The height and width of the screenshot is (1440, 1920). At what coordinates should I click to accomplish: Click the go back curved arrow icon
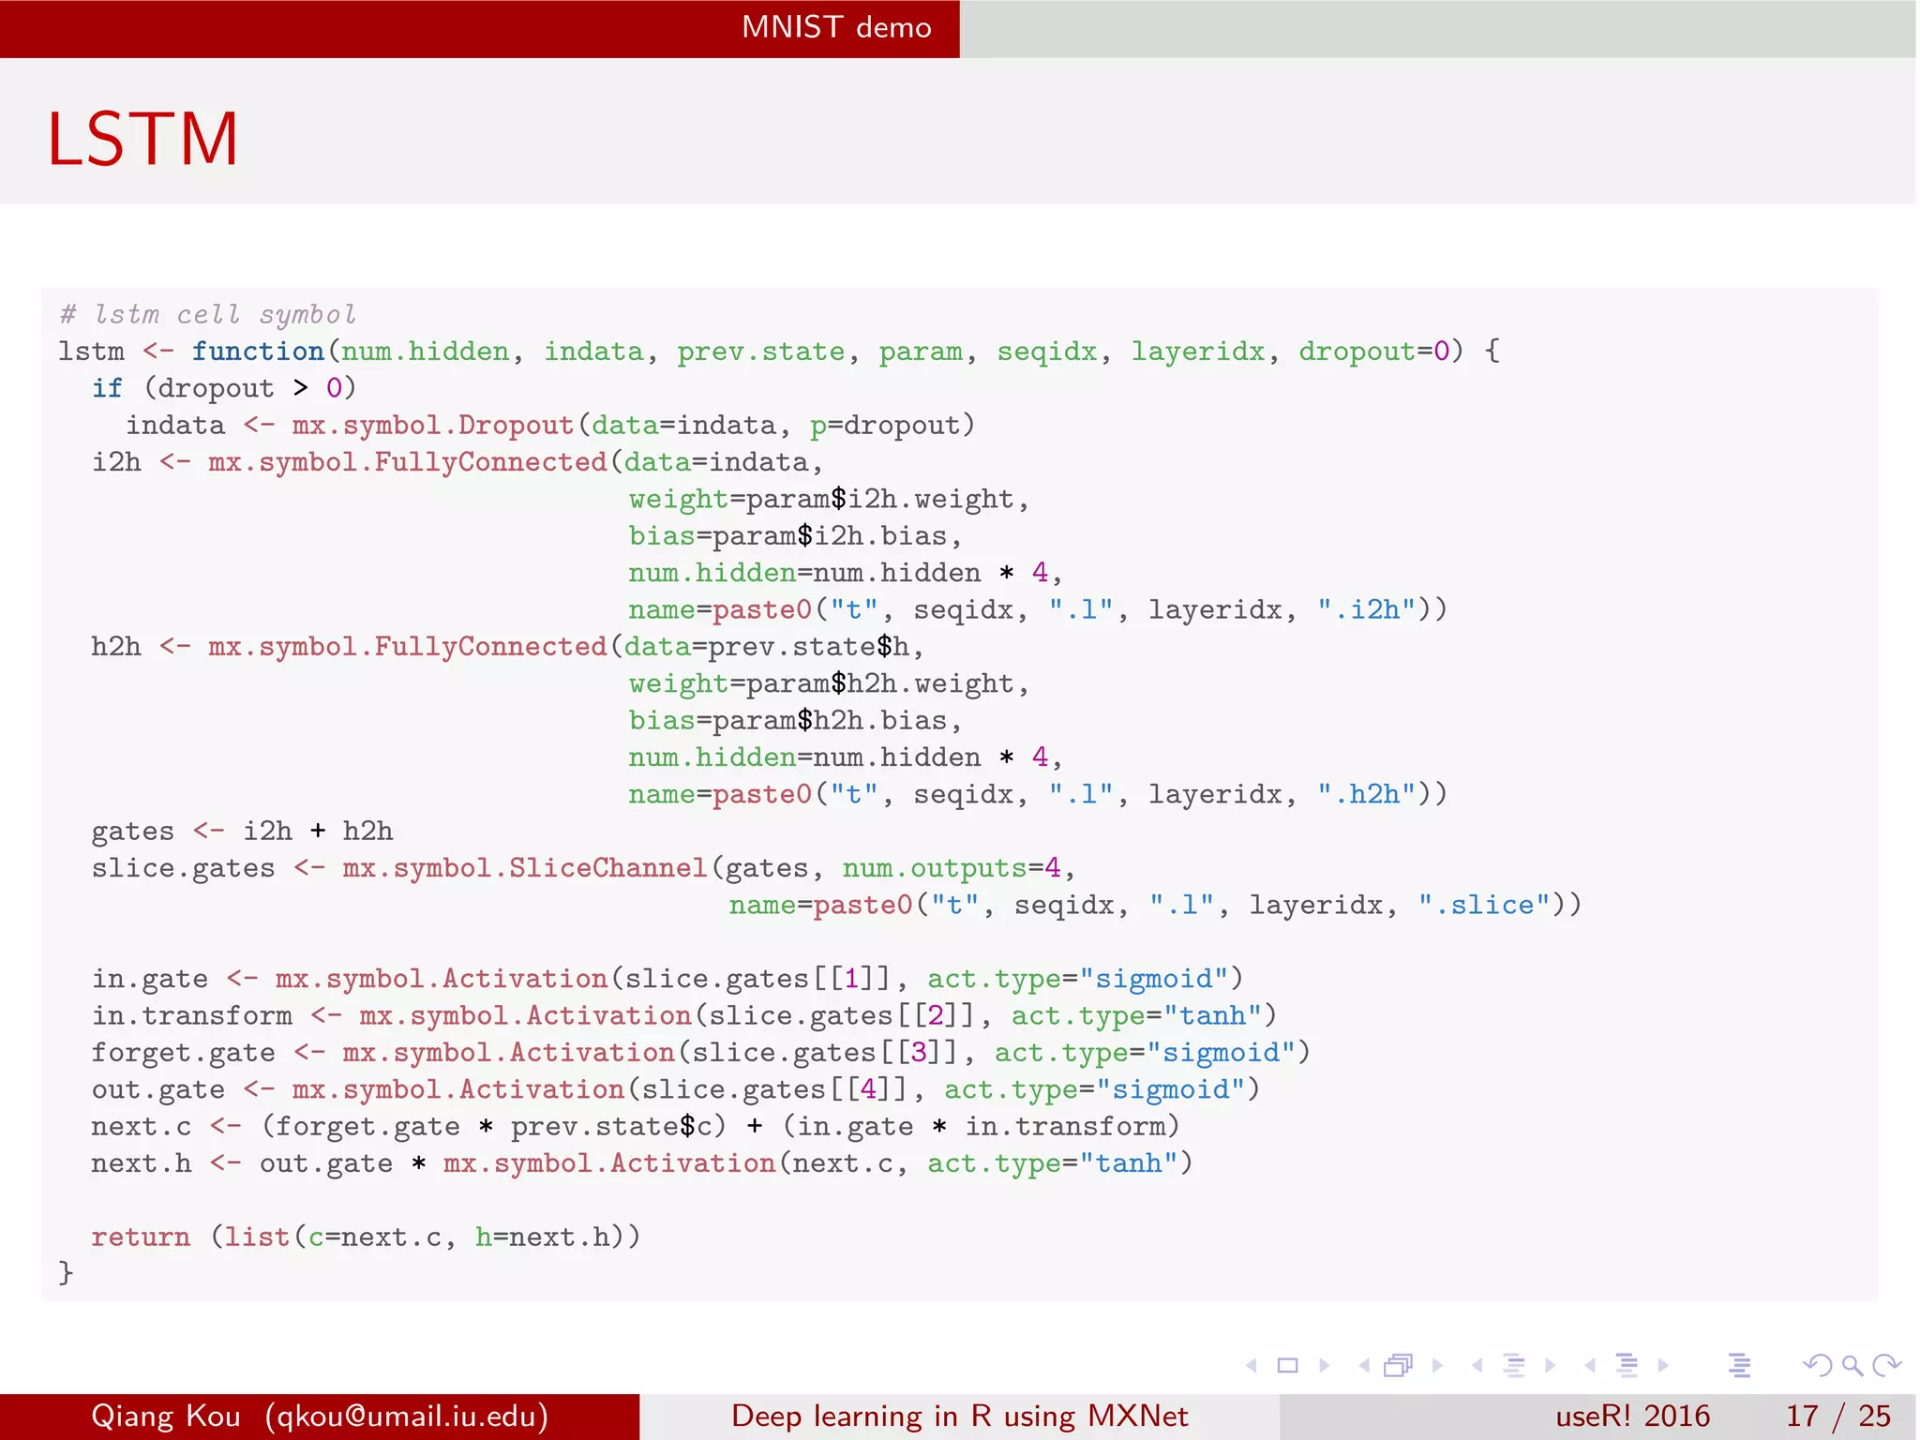pyautogui.click(x=1817, y=1366)
